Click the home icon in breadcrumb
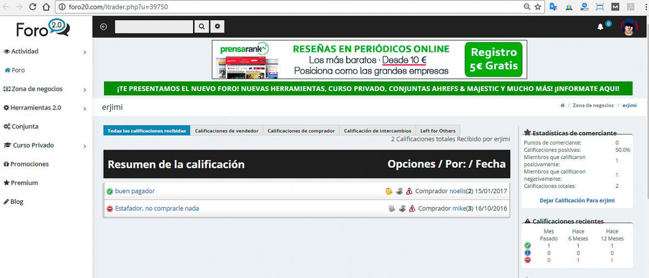This screenshot has height=278, width=649. (563, 106)
